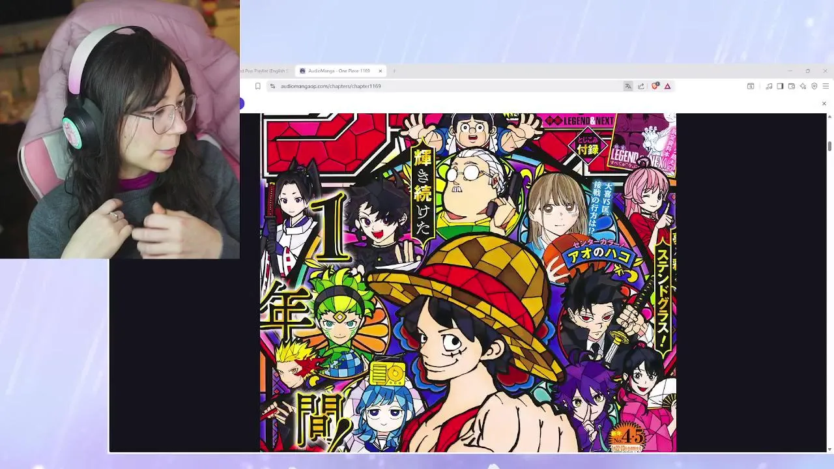Open the browser hamburger menu
The width and height of the screenshot is (834, 469).
coord(826,86)
